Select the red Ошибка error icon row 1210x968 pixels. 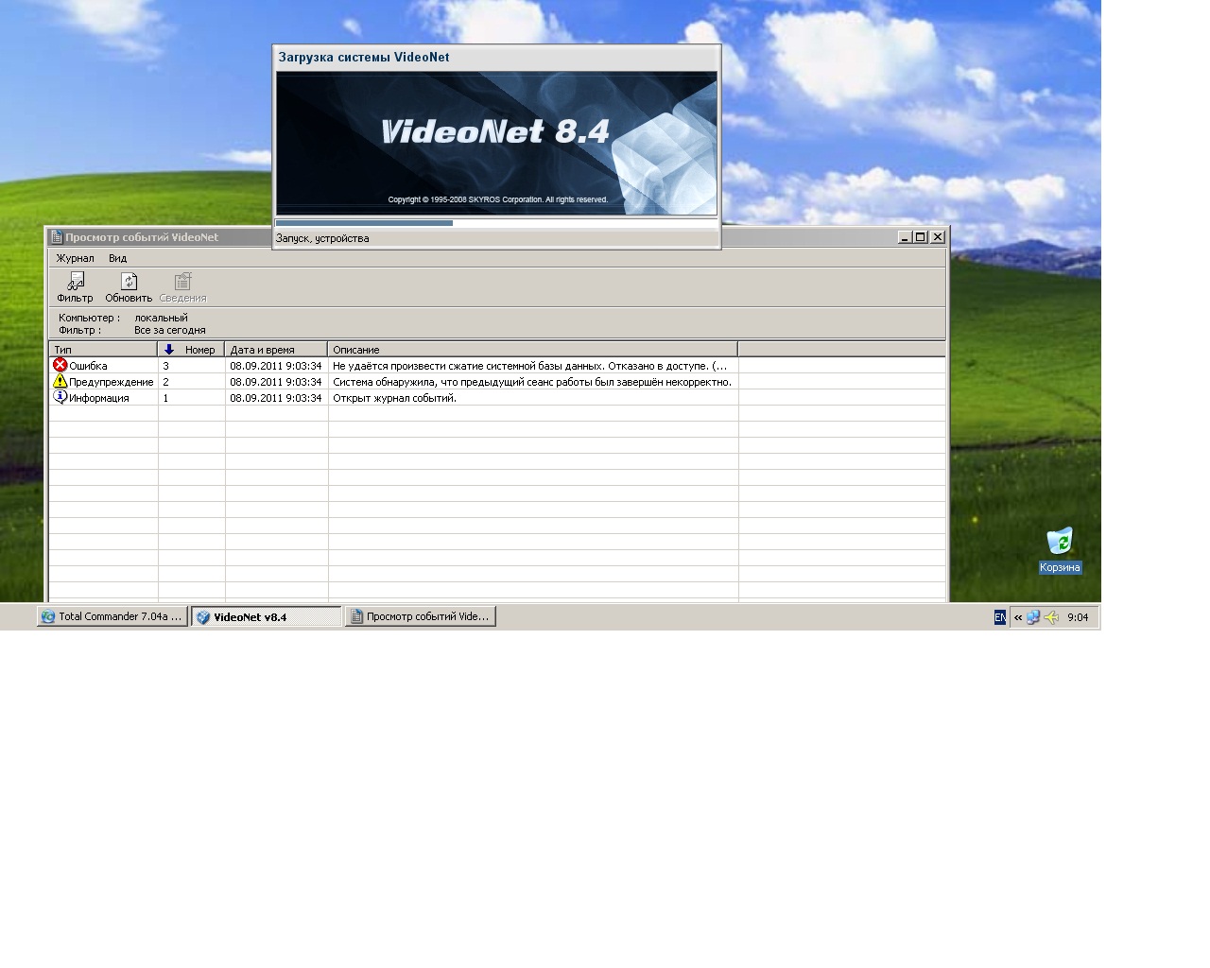click(x=60, y=365)
